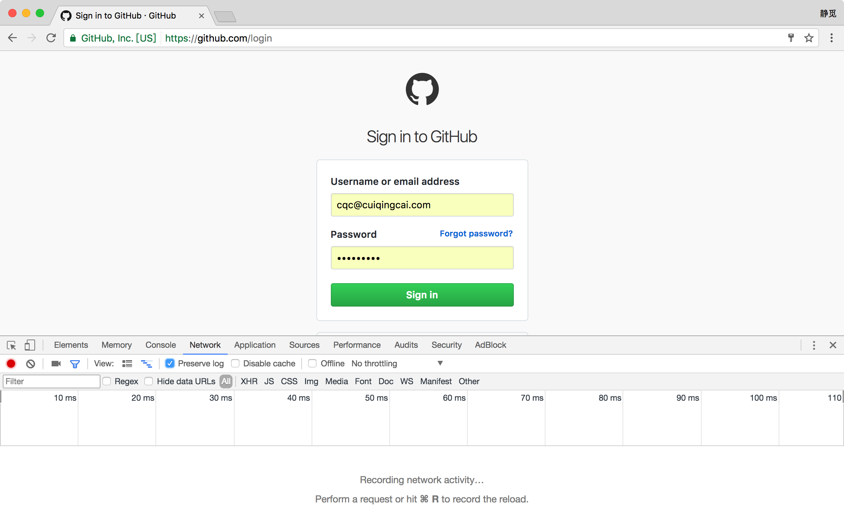Click the Forgot password link

click(x=477, y=233)
